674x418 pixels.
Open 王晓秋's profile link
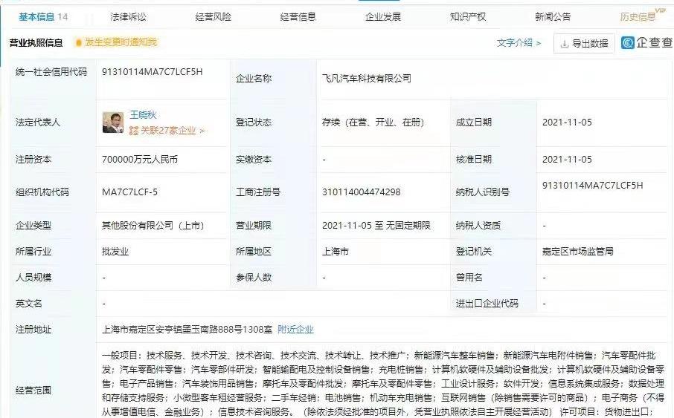[x=143, y=116]
